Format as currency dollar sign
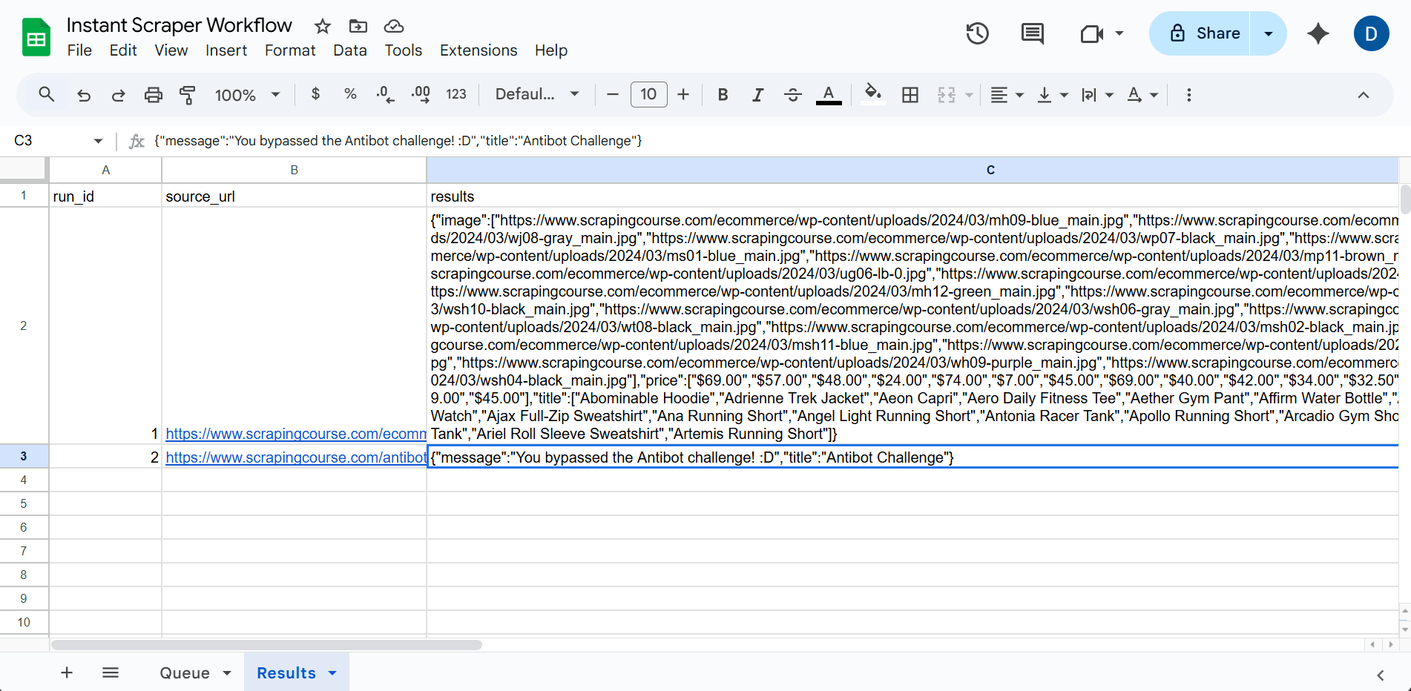Image resolution: width=1411 pixels, height=691 pixels. 316,94
